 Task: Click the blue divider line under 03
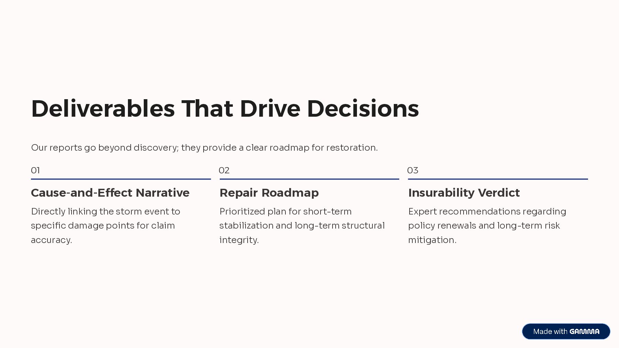(498, 179)
